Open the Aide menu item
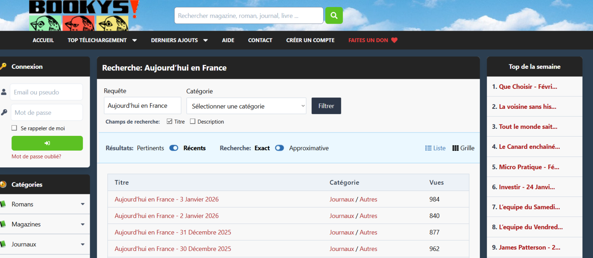593x258 pixels. (228, 40)
